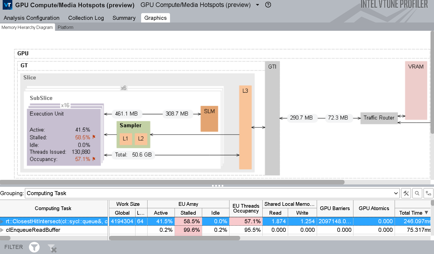Click the Work Size Global column header
The image size is (434, 254).
point(122,213)
